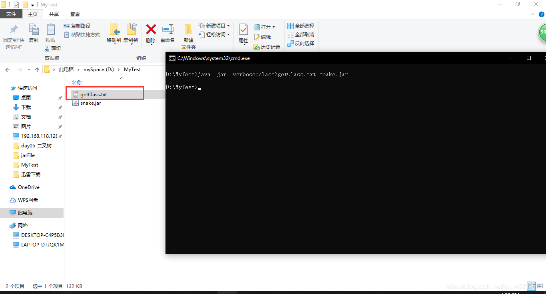
Task: Click History (历史记录) ribbon button
Action: 267,47
